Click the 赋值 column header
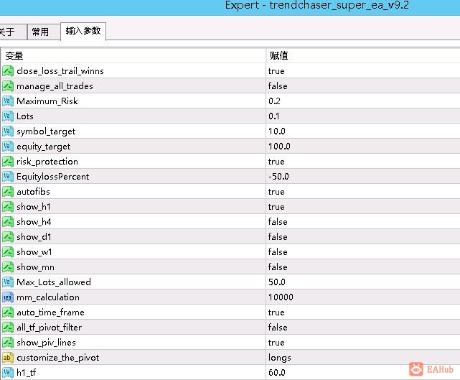Viewport: 460px width, 380px height. pos(363,55)
